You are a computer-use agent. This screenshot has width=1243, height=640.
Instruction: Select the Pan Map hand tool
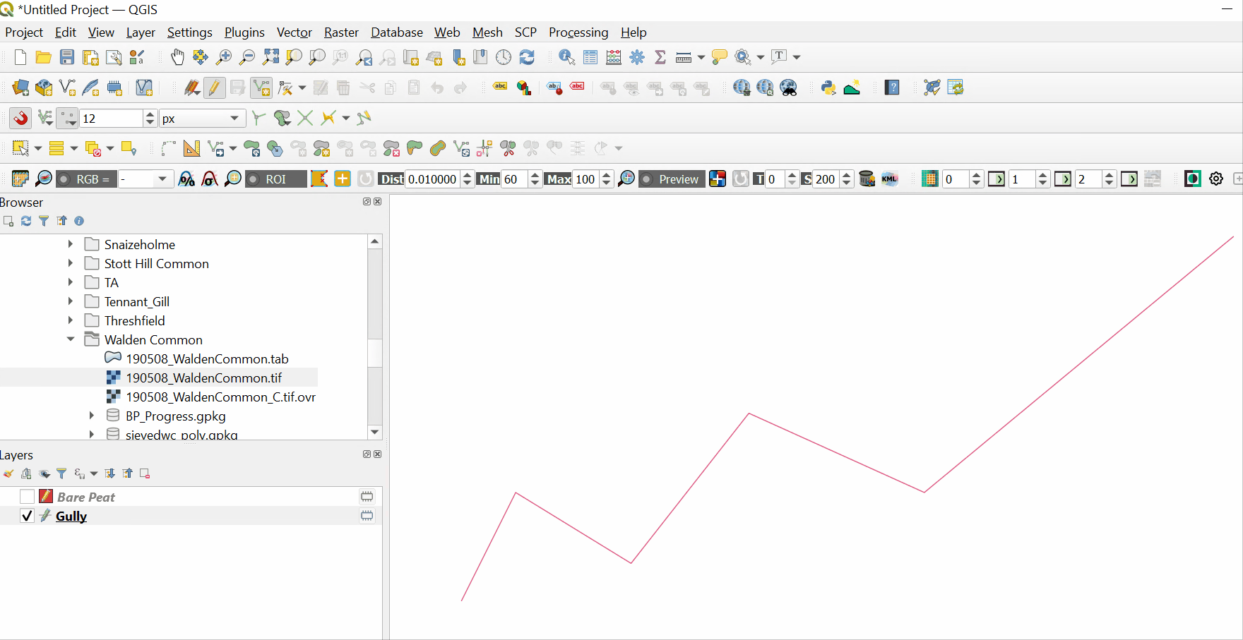click(177, 57)
